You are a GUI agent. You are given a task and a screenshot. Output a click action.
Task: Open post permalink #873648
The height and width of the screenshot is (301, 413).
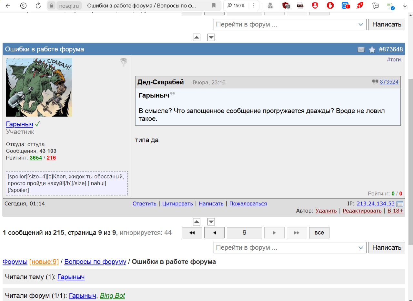point(391,49)
